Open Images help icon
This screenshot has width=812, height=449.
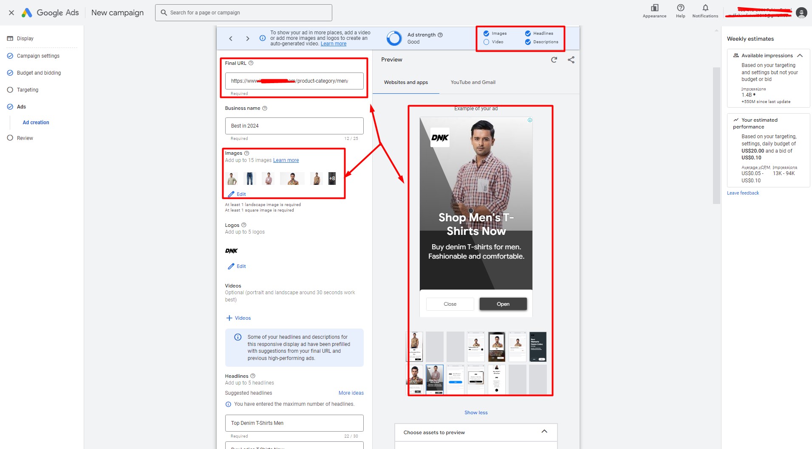point(246,153)
